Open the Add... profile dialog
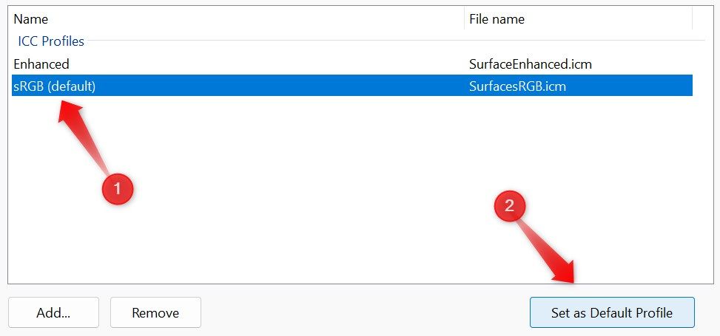 pyautogui.click(x=53, y=312)
